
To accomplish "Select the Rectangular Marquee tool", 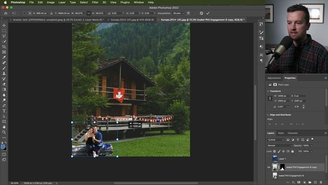I will pos(4,31).
